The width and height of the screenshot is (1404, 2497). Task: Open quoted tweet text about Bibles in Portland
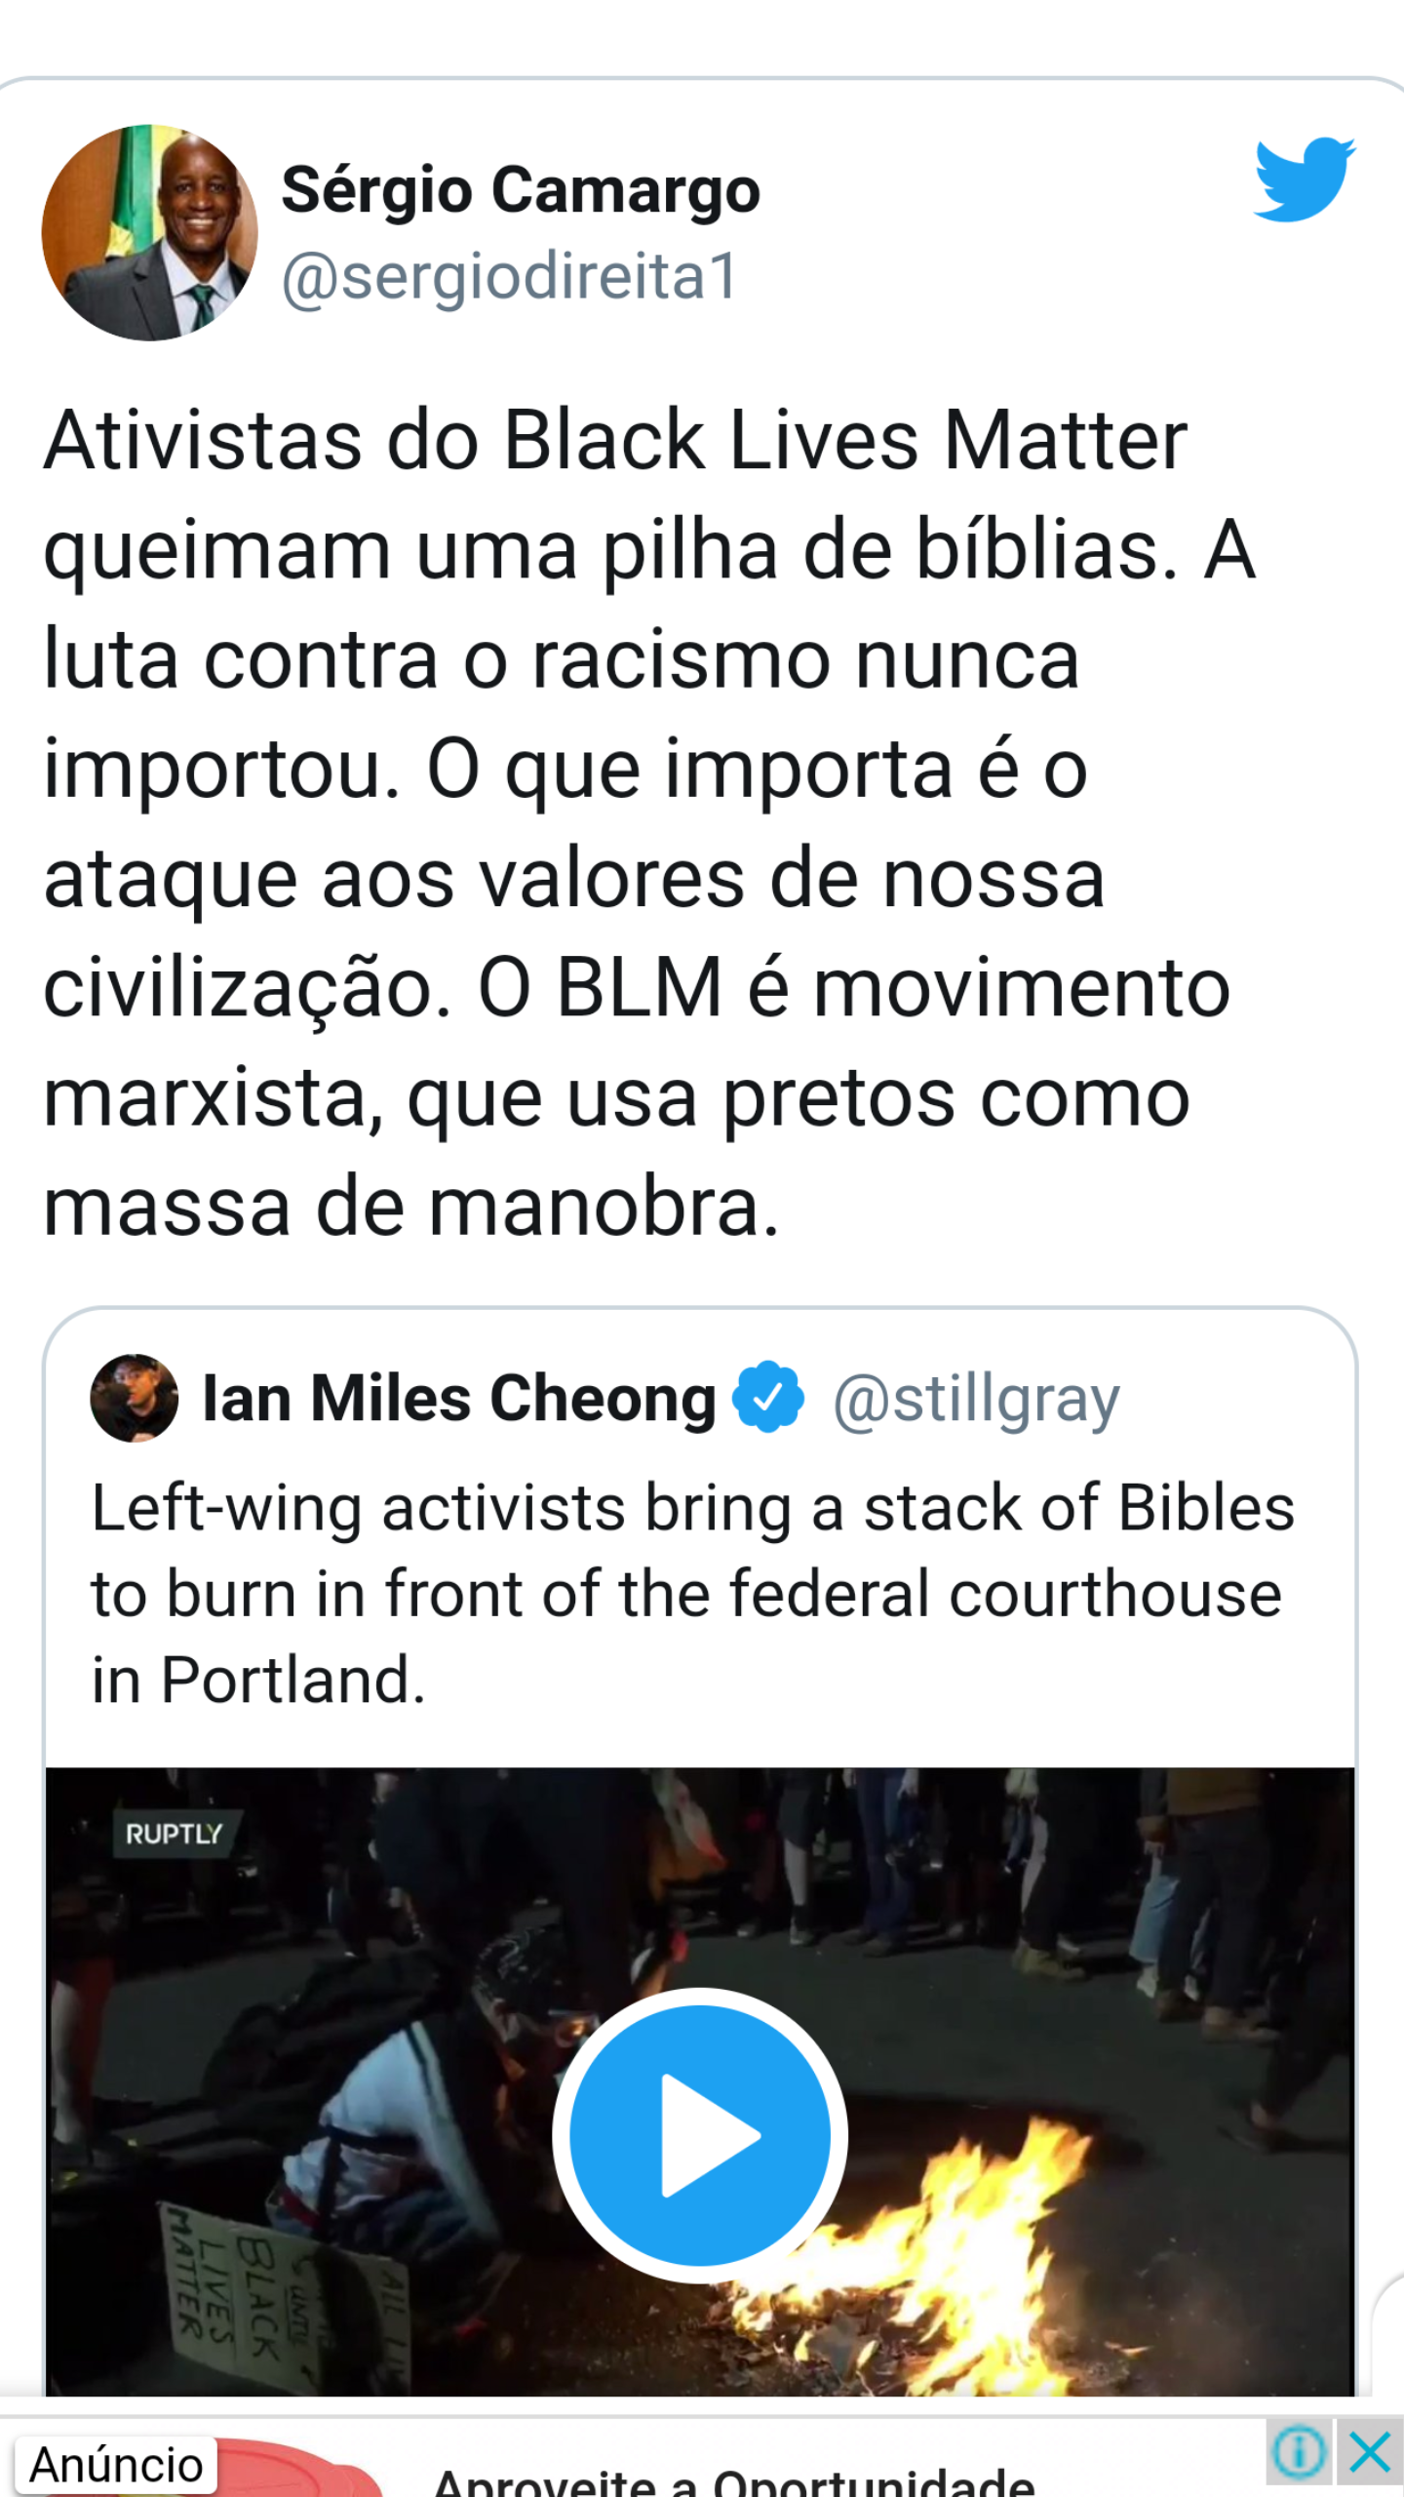693,1594
